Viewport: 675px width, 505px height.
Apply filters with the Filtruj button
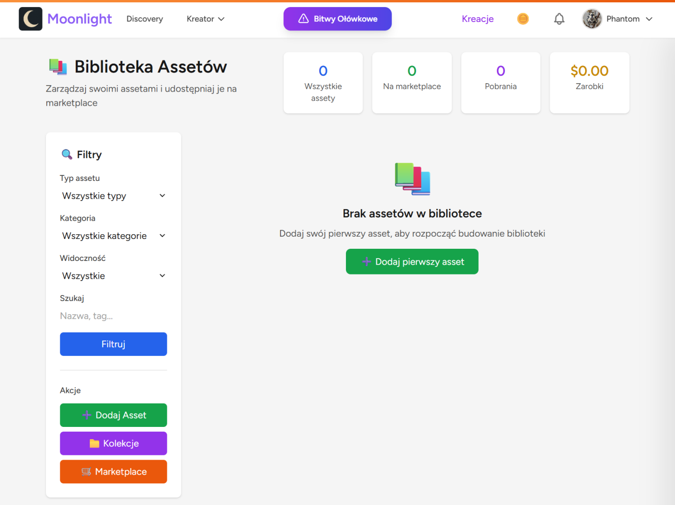click(113, 344)
